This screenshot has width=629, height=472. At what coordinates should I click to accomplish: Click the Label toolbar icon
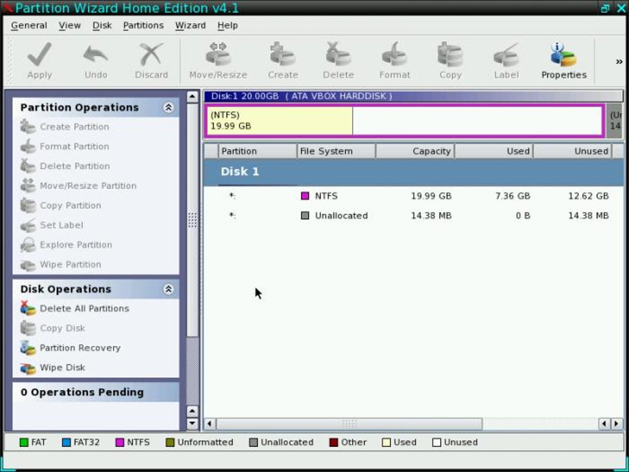506,54
